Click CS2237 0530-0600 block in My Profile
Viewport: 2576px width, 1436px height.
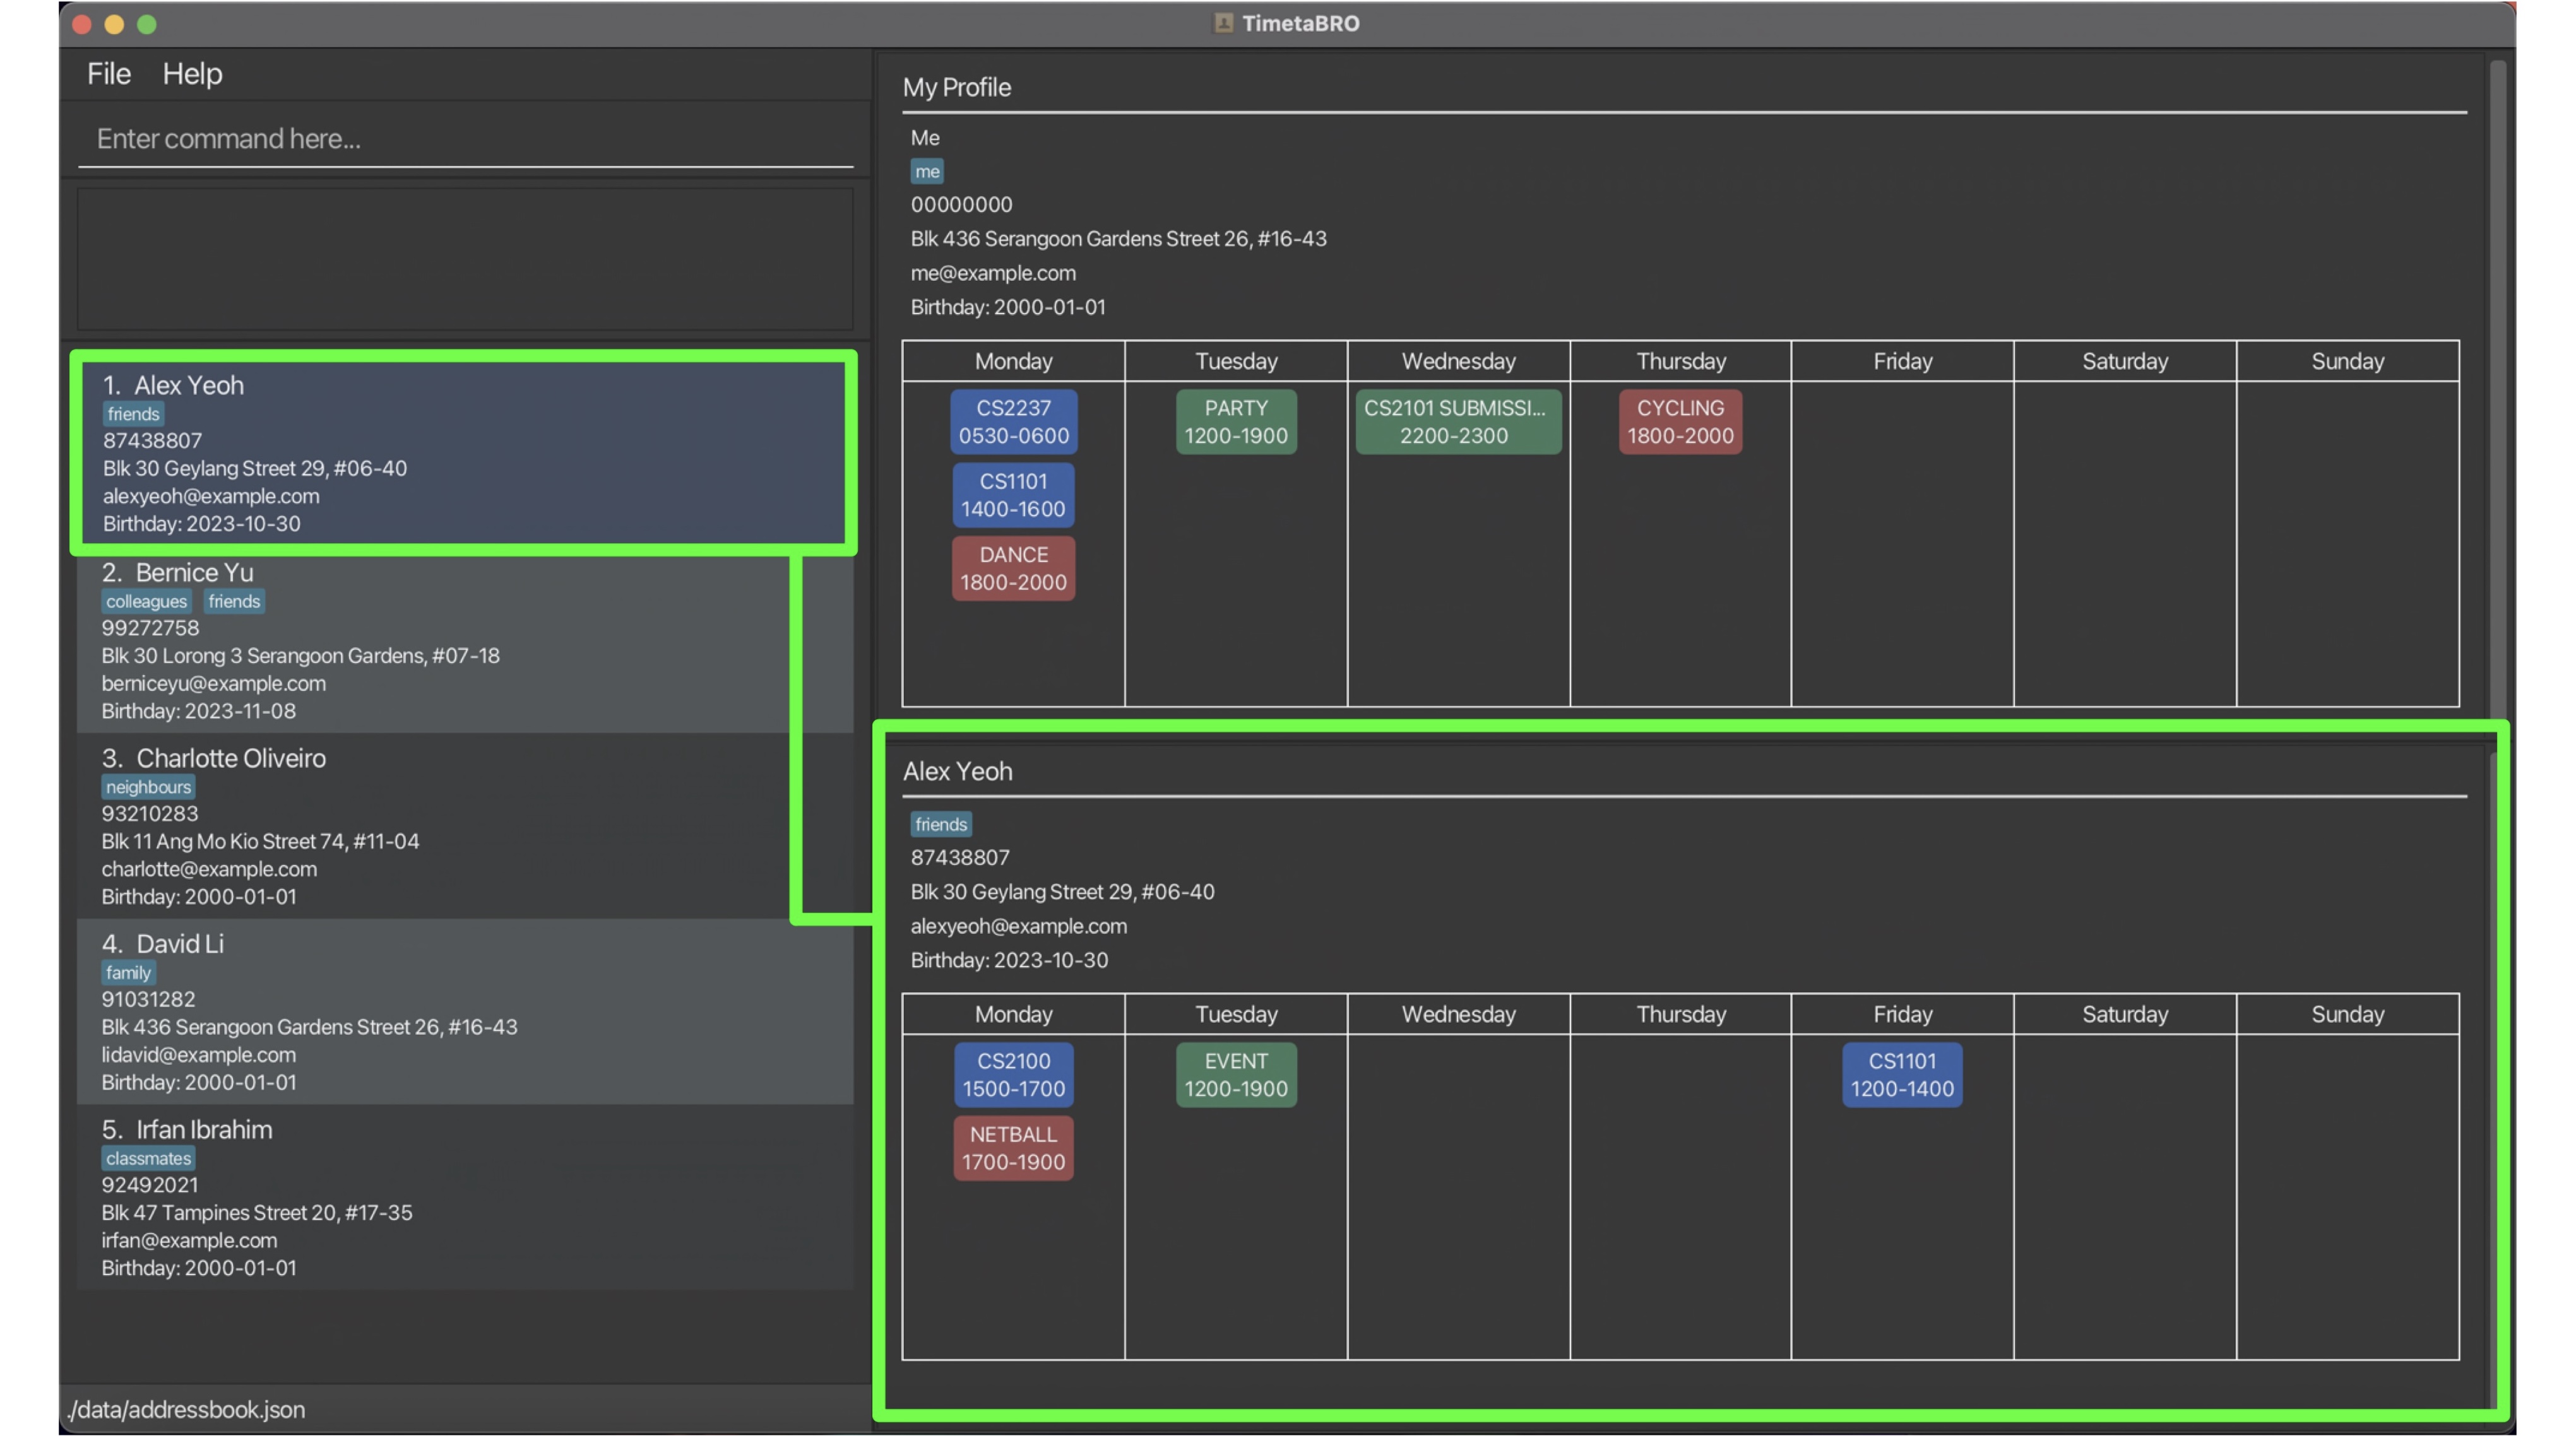click(1013, 421)
